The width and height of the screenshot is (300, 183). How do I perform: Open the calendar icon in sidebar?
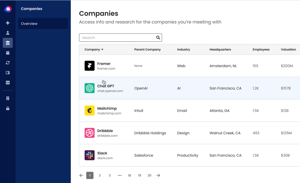pos(8,53)
